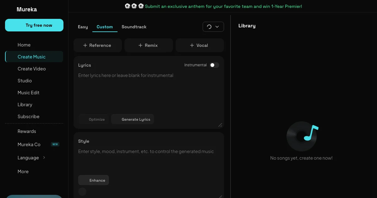377x198 pixels.
Task: Click the chevron next to Language
Action: click(x=44, y=158)
